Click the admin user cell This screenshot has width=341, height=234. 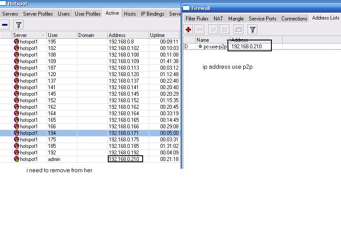tap(62, 159)
